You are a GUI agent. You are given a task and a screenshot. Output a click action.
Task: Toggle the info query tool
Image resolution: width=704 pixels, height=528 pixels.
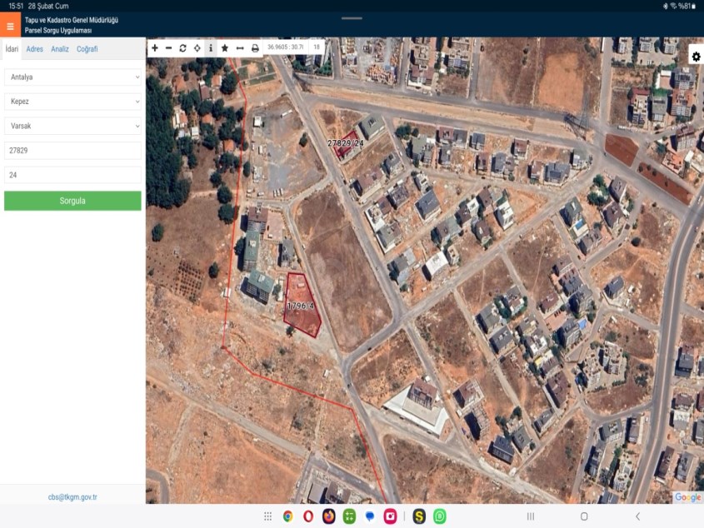(x=211, y=48)
